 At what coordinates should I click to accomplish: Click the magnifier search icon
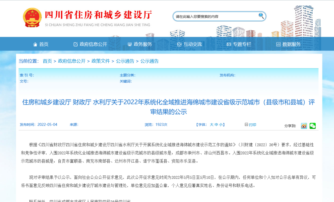point(261,16)
